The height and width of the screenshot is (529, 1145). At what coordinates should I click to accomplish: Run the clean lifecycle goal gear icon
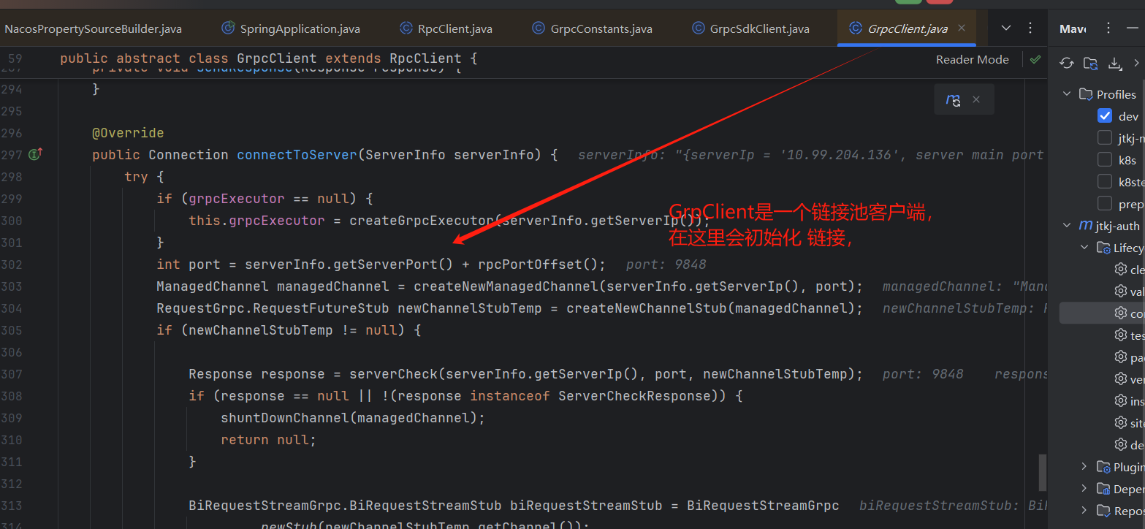click(1121, 269)
